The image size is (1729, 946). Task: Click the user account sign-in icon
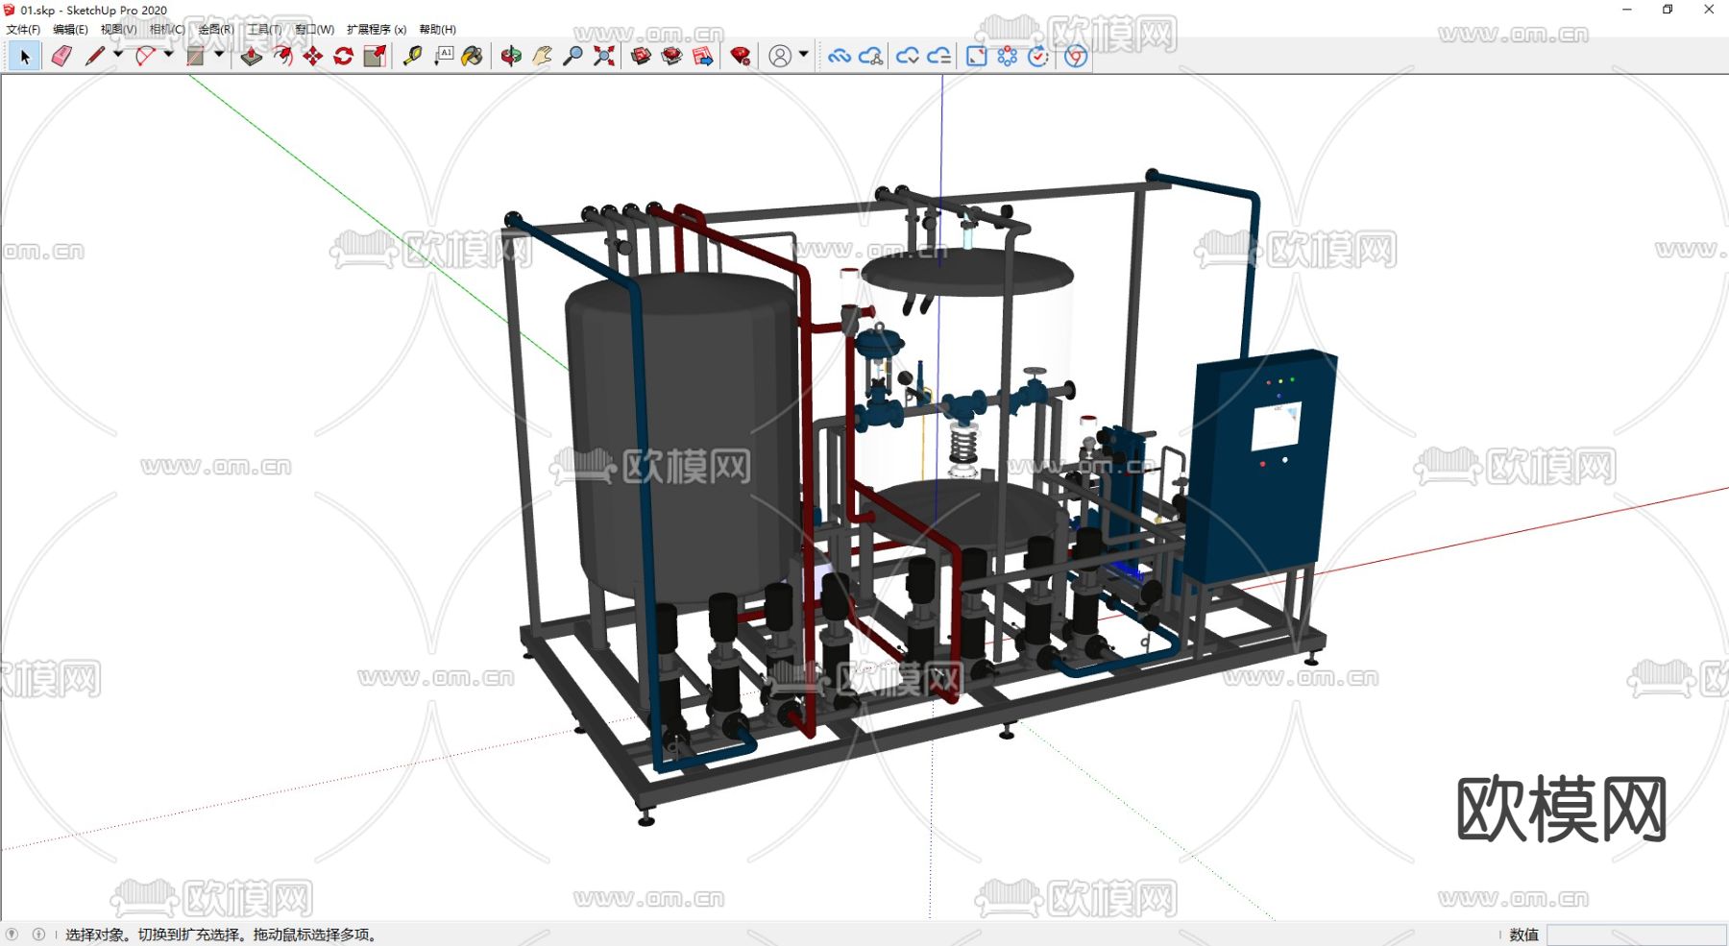[780, 57]
